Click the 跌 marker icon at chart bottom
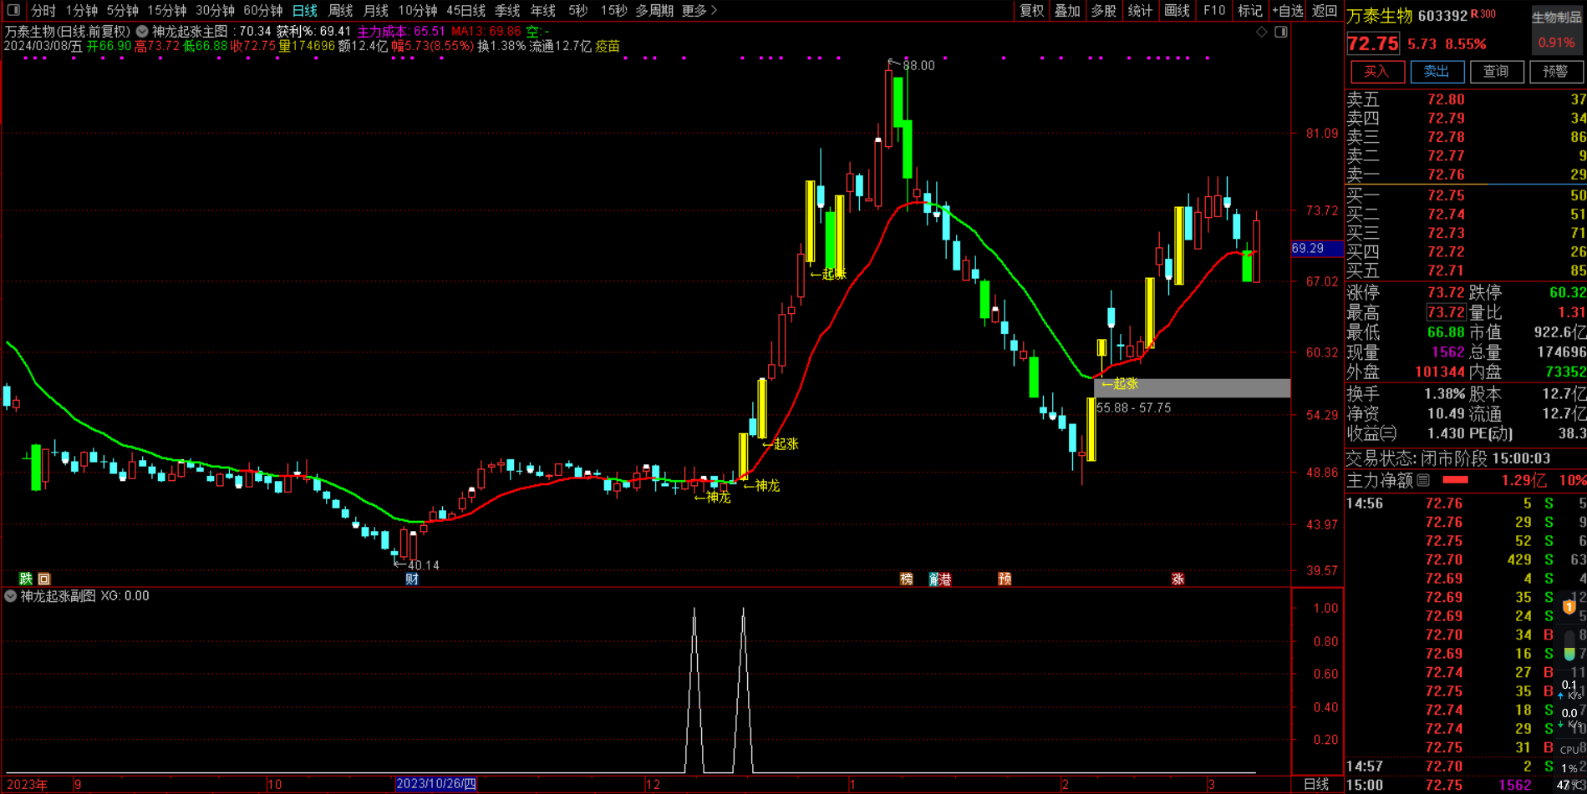Screen dimensions: 1587x794 pos(26,579)
